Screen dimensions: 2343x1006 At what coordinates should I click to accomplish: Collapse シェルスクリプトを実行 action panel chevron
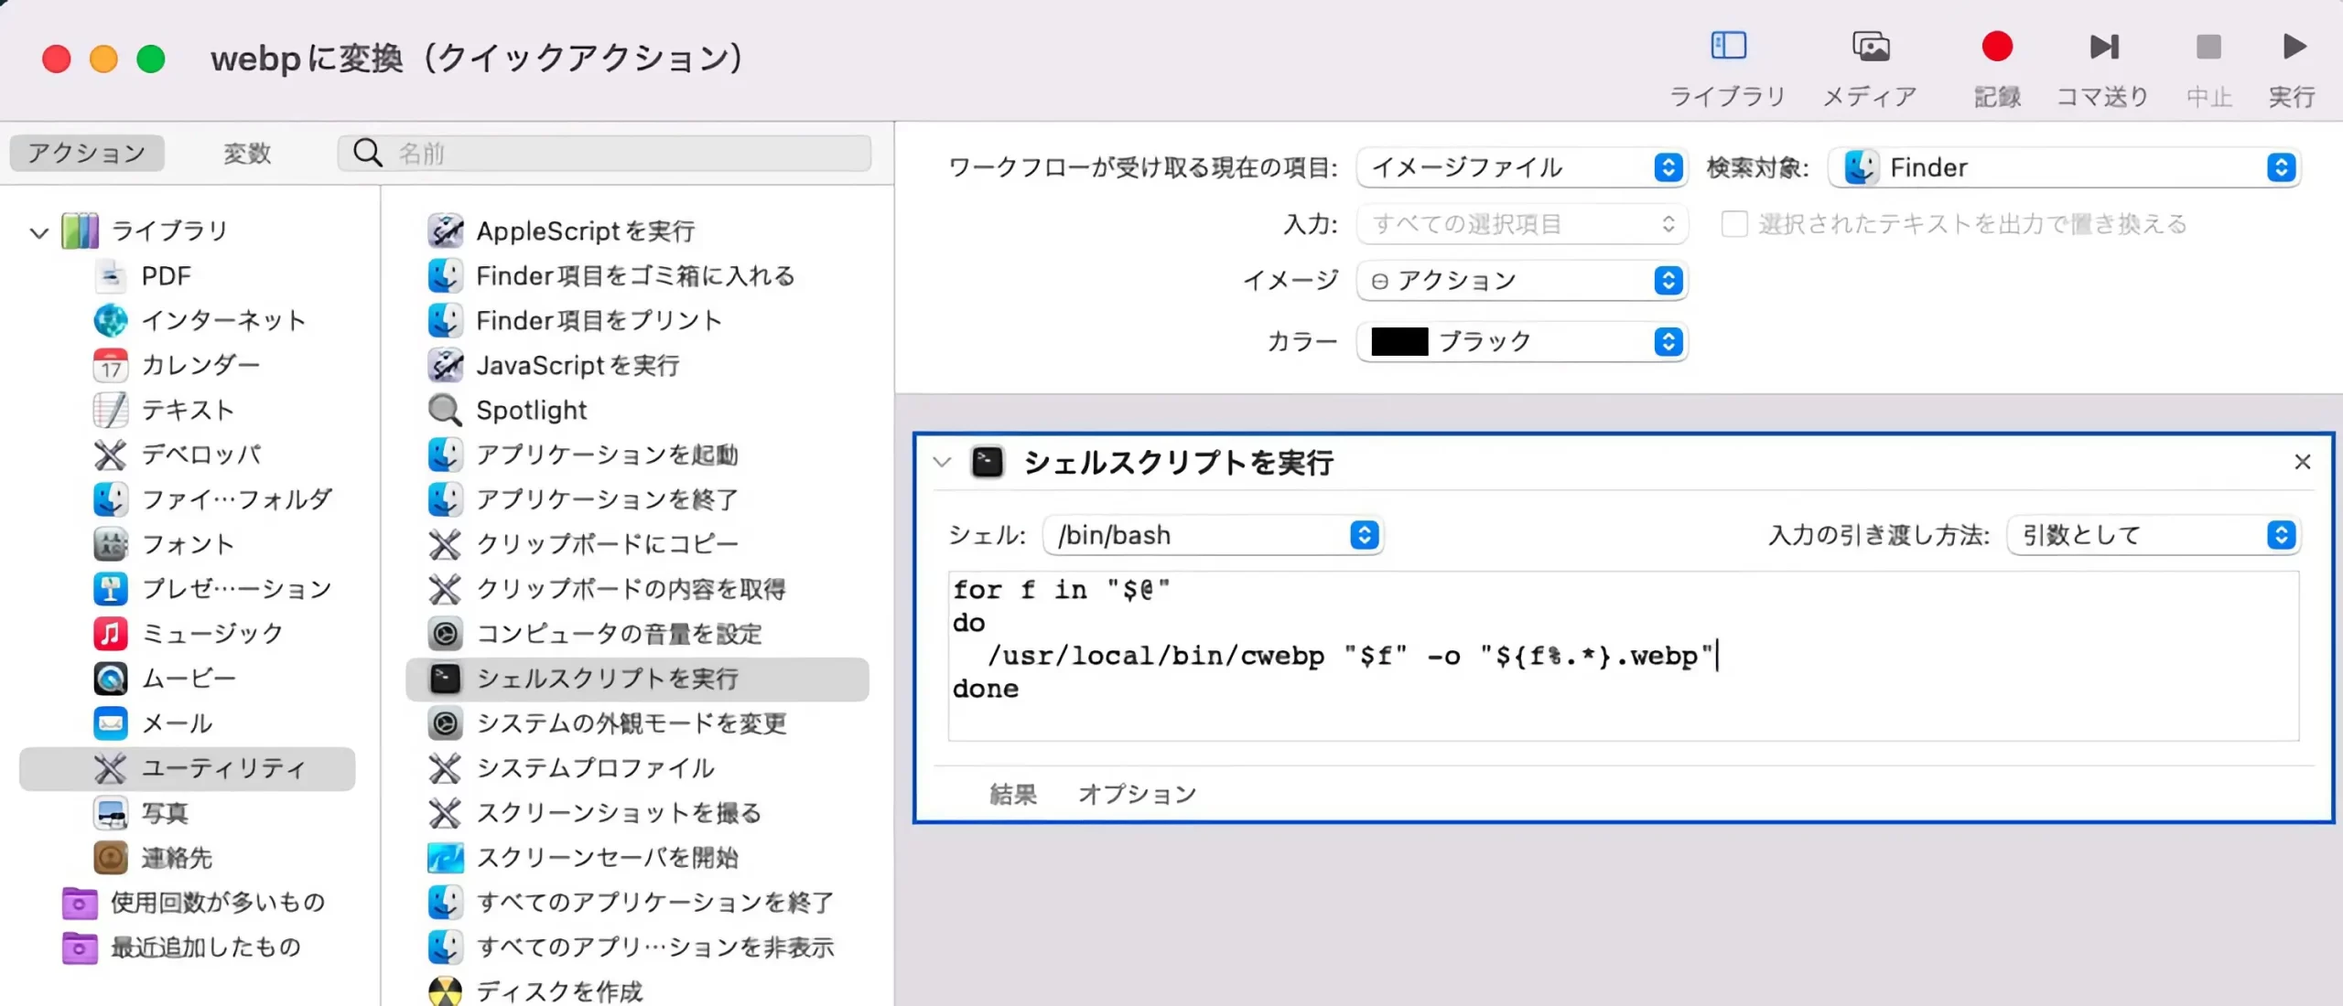(x=942, y=462)
